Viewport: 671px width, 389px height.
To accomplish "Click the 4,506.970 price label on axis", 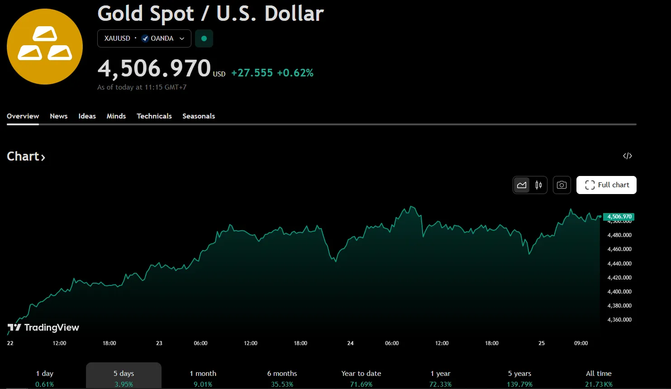I will 619,217.
